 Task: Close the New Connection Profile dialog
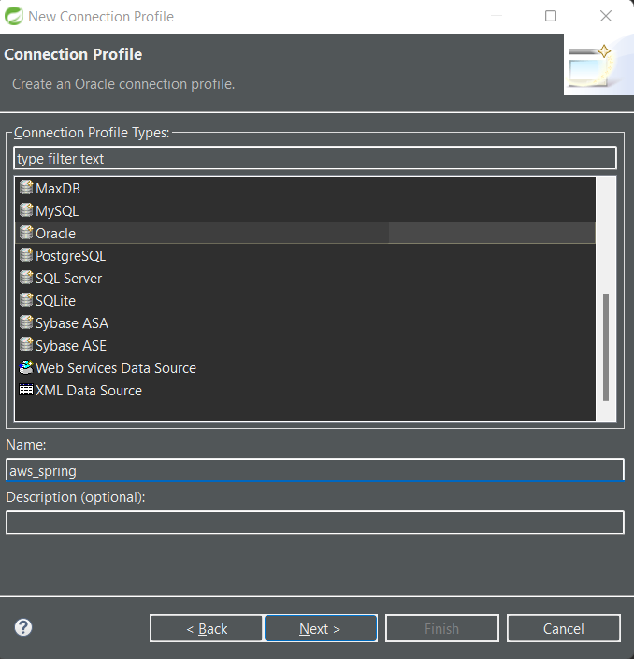(606, 16)
